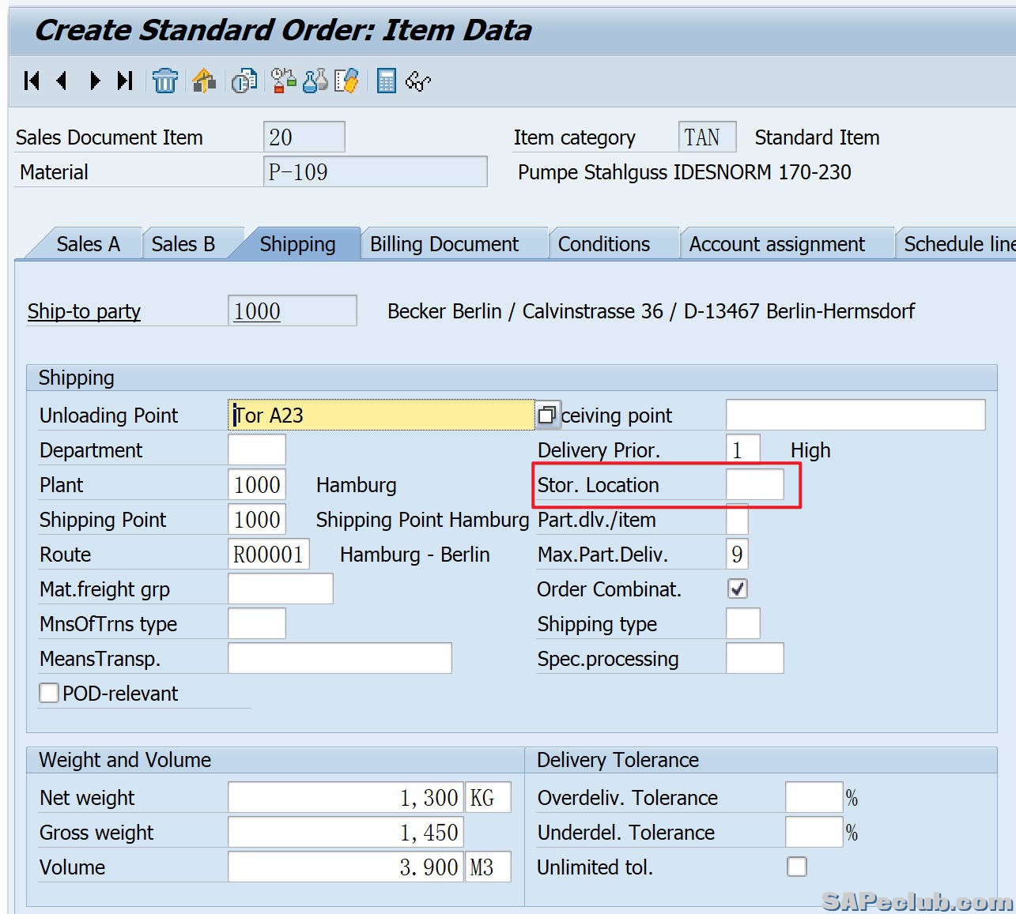
Task: Tick the Part.dlv./item box
Action: 737,520
